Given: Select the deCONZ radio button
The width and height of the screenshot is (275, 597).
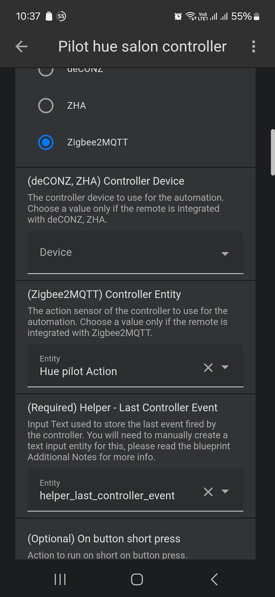Looking at the screenshot, I should 46,71.
